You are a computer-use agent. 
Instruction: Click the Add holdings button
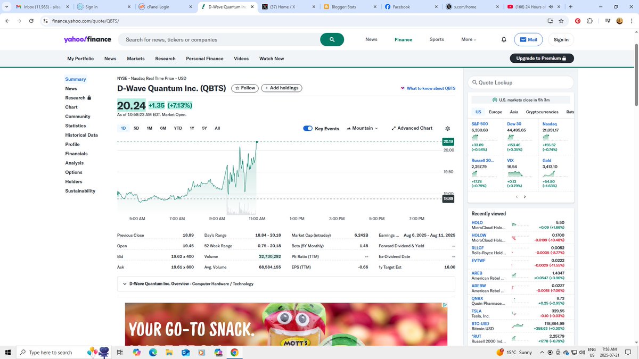pyautogui.click(x=282, y=88)
